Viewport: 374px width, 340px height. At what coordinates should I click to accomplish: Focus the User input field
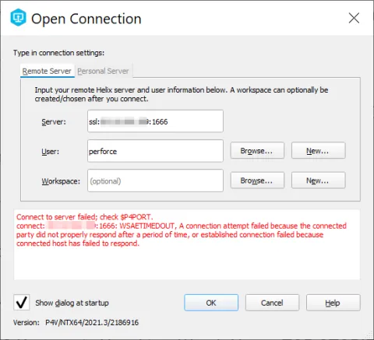(155, 151)
